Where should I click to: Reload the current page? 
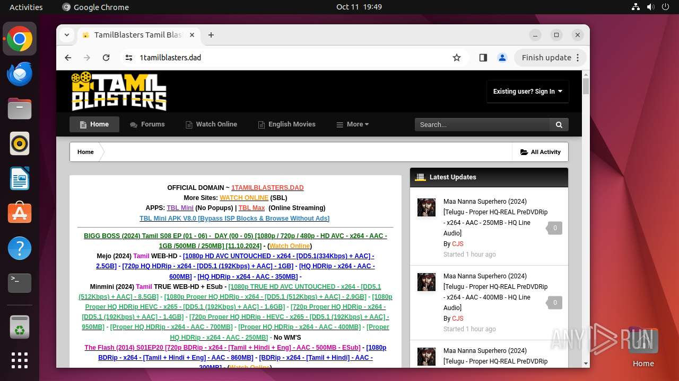point(106,58)
